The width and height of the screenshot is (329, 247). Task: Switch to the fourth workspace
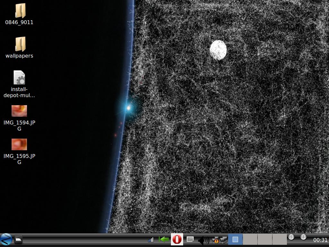pyautogui.click(x=280, y=240)
